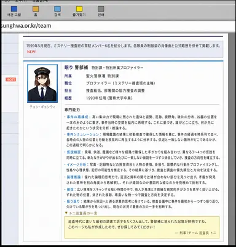Viewport: 236px width, 247px height.
Task: Click the yellow quote box comment text
Action: click(138, 224)
